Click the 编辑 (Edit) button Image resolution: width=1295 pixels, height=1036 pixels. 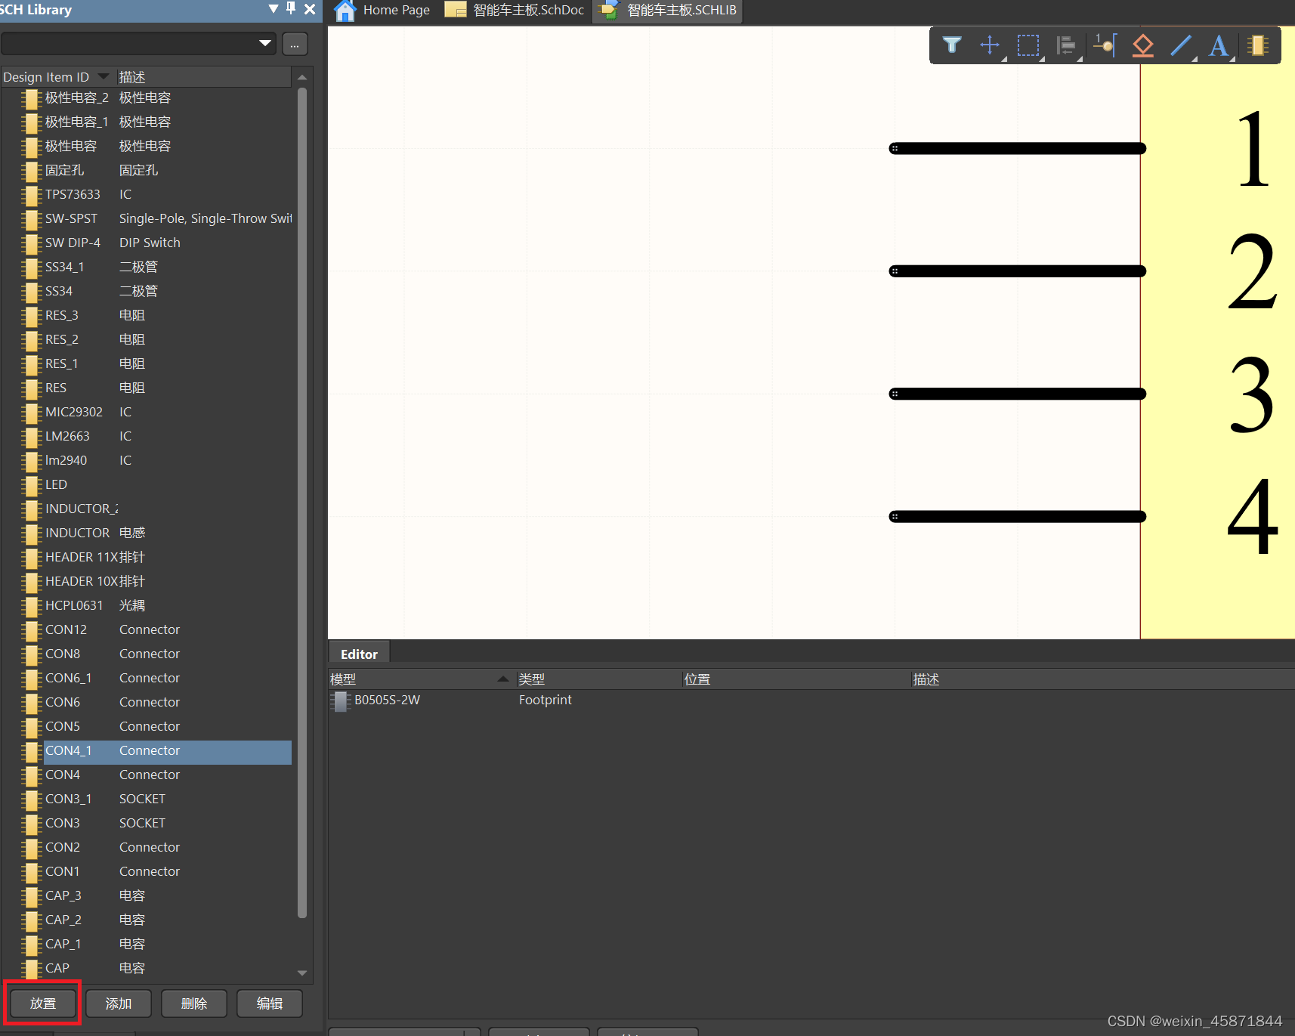[x=270, y=1004]
